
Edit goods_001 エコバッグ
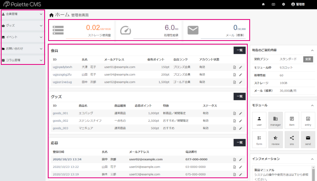click(241, 113)
